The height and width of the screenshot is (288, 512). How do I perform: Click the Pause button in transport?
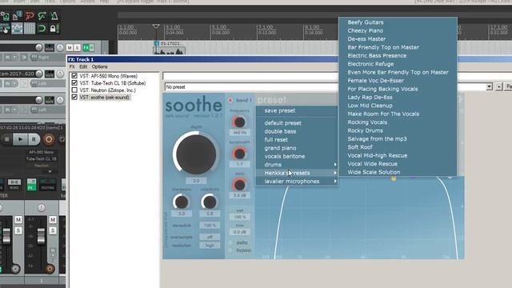(x=34, y=139)
